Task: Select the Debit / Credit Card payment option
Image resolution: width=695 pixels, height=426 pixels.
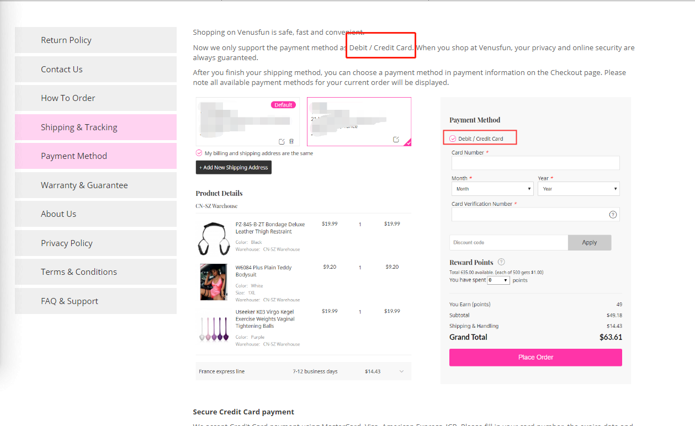Action: [x=453, y=139]
